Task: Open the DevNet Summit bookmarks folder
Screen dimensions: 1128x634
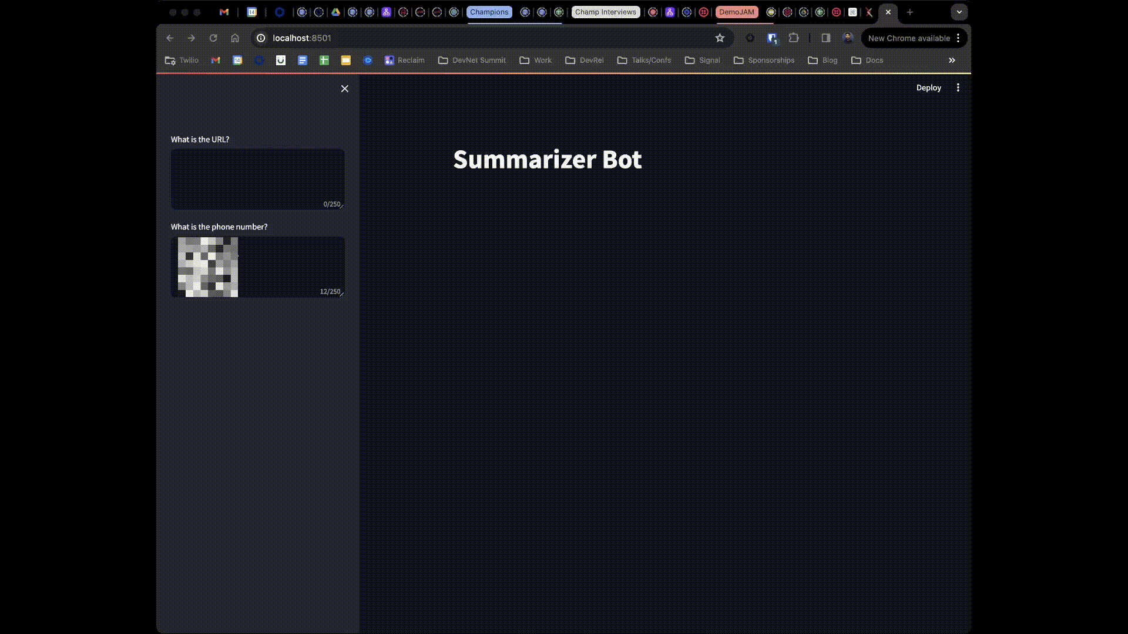Action: point(472,60)
